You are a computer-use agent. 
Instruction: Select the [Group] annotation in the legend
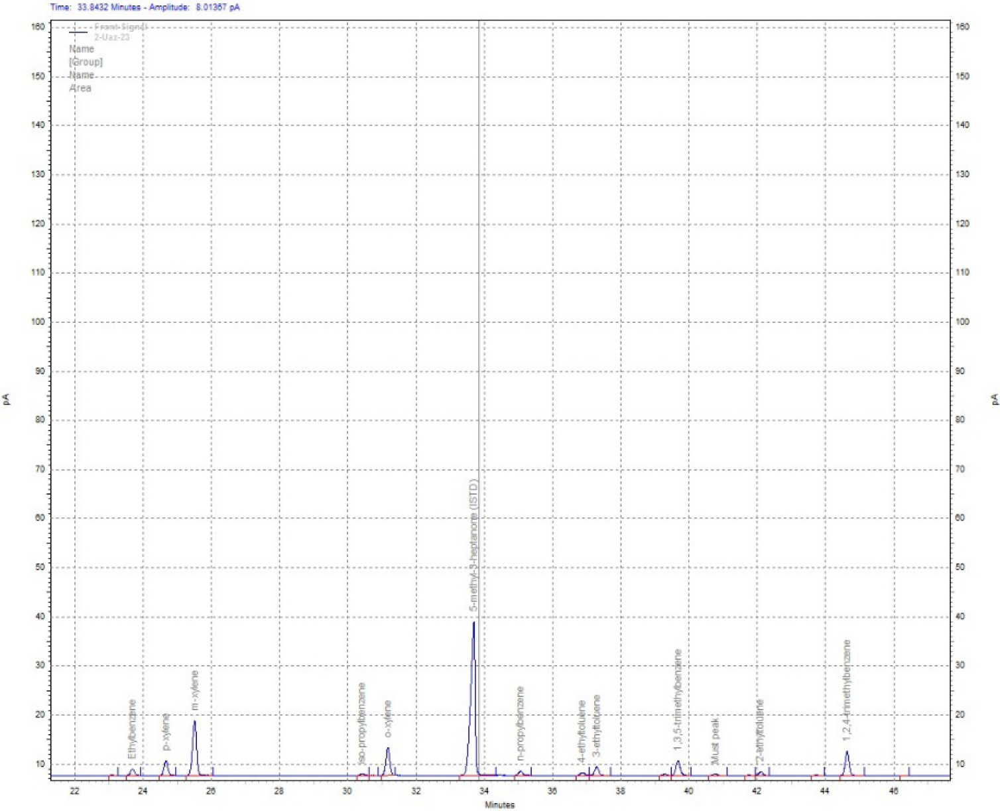(x=86, y=62)
